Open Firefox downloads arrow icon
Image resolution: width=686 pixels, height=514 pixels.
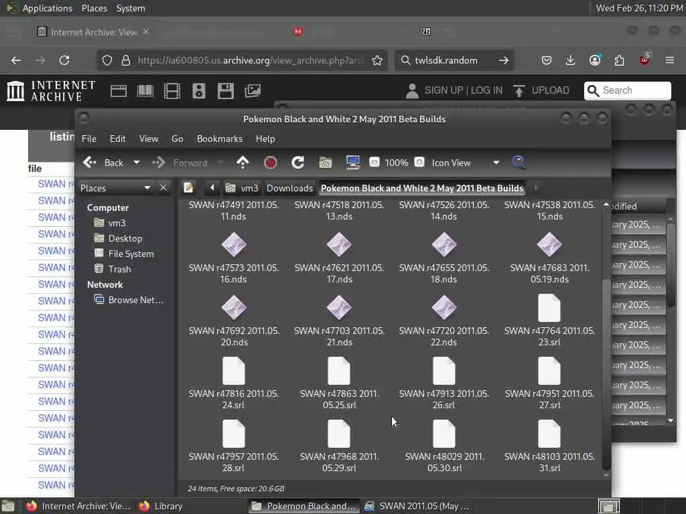click(x=570, y=60)
